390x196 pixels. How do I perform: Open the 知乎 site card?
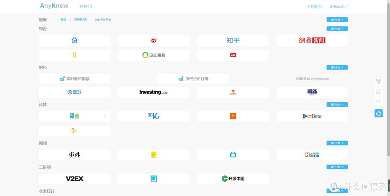(233, 40)
